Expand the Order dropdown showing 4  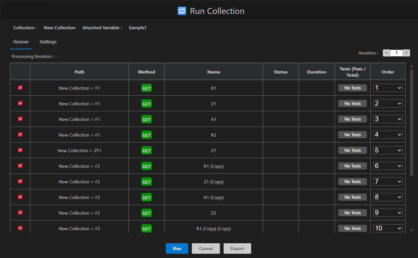point(388,135)
